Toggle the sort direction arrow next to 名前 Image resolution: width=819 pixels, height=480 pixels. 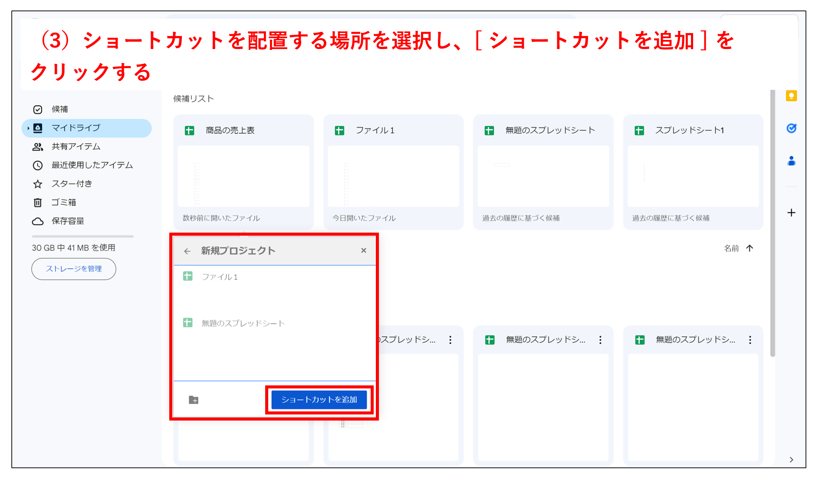(x=750, y=248)
